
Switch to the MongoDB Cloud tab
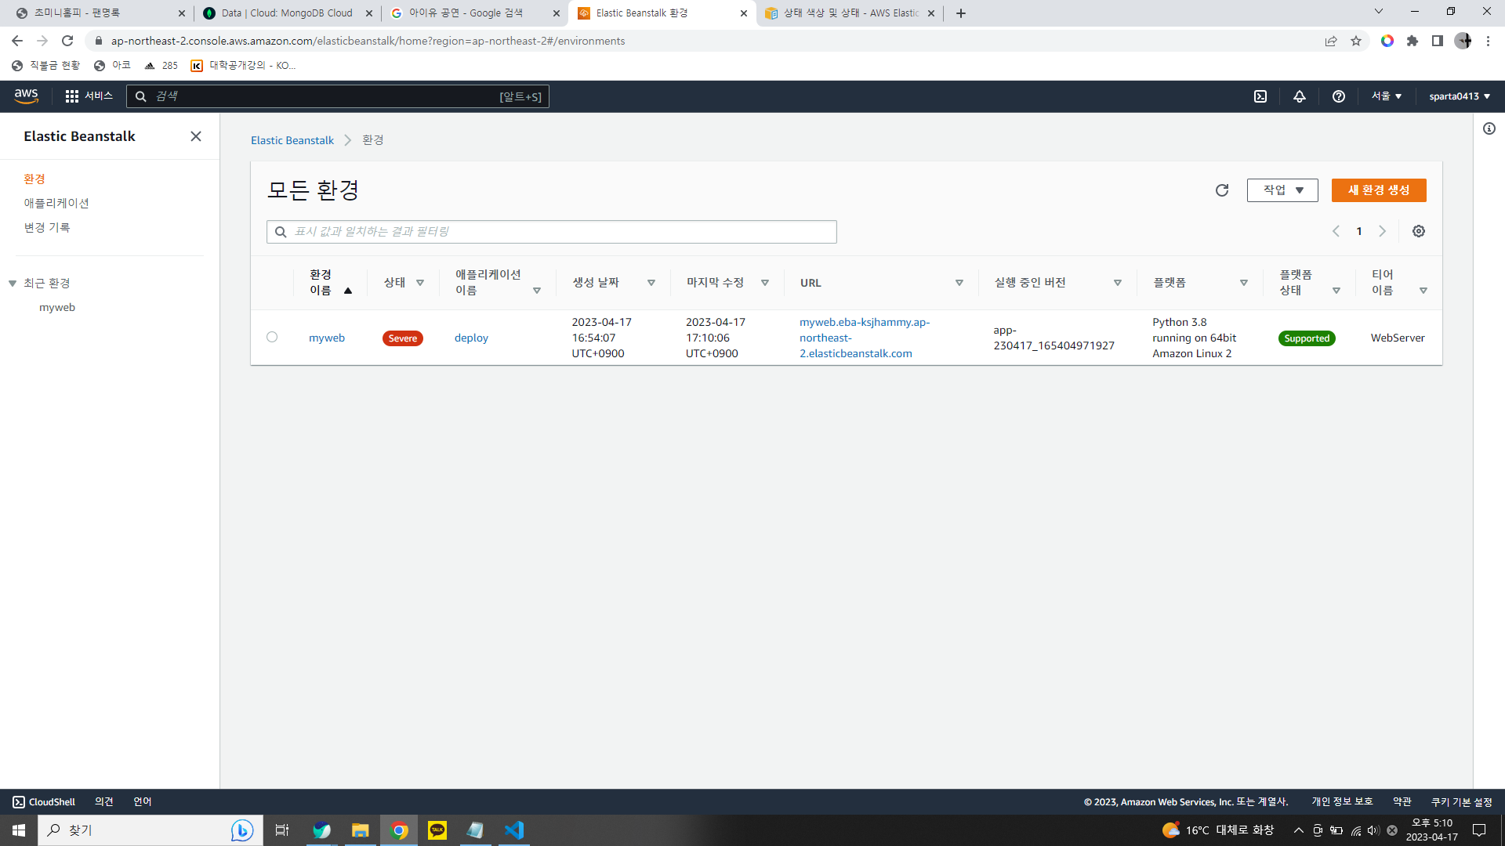click(287, 13)
